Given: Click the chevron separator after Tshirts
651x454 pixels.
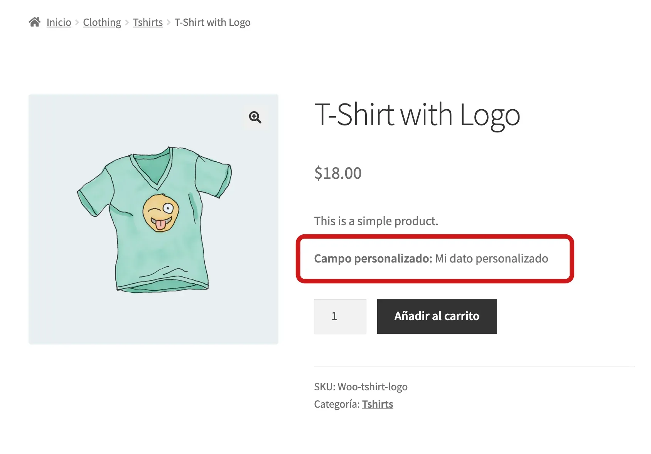Looking at the screenshot, I should [x=168, y=22].
